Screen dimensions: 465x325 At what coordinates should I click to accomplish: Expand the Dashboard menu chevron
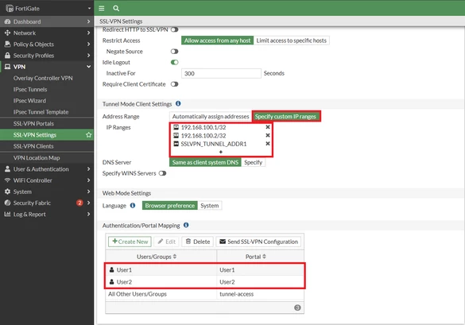[88, 21]
